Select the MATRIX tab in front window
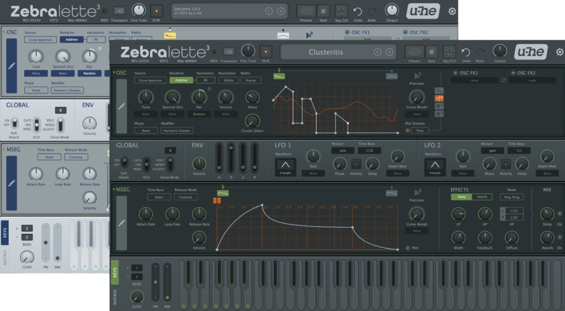The width and height of the screenshot is (565, 311). point(115,297)
